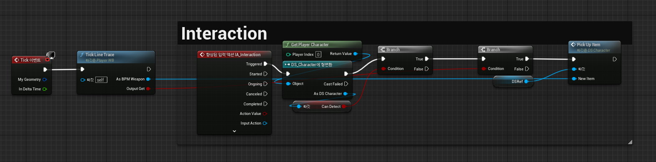
Task: Click the Input Action output pin
Action: pyautogui.click(x=265, y=123)
